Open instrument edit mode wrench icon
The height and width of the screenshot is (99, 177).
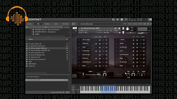pyautogui.click(x=75, y=28)
